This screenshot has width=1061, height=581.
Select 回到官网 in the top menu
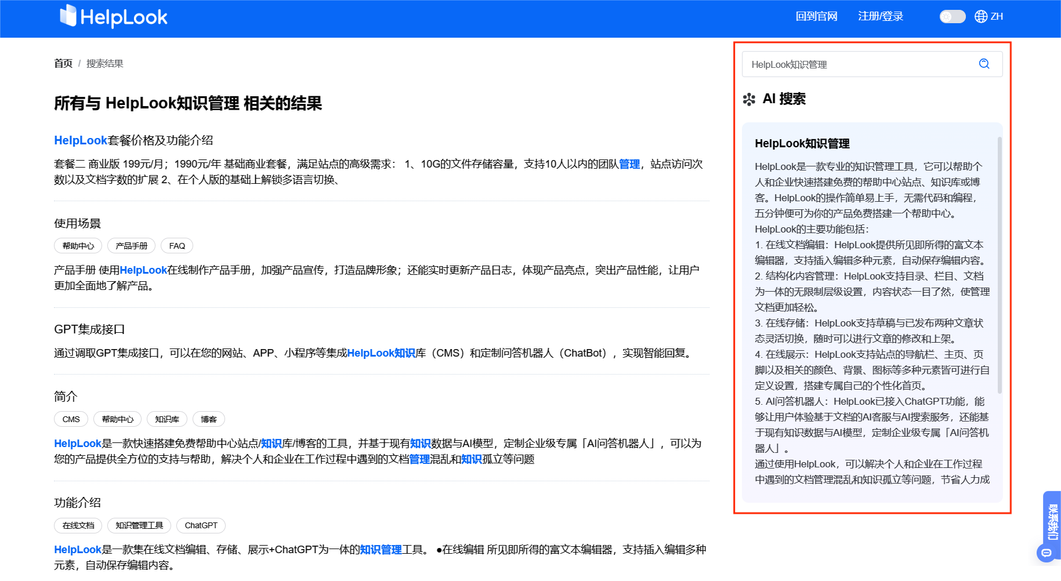pyautogui.click(x=816, y=16)
